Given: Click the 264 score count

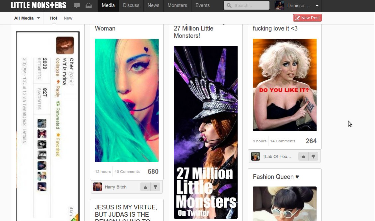Looking at the screenshot, I should [x=311, y=141].
